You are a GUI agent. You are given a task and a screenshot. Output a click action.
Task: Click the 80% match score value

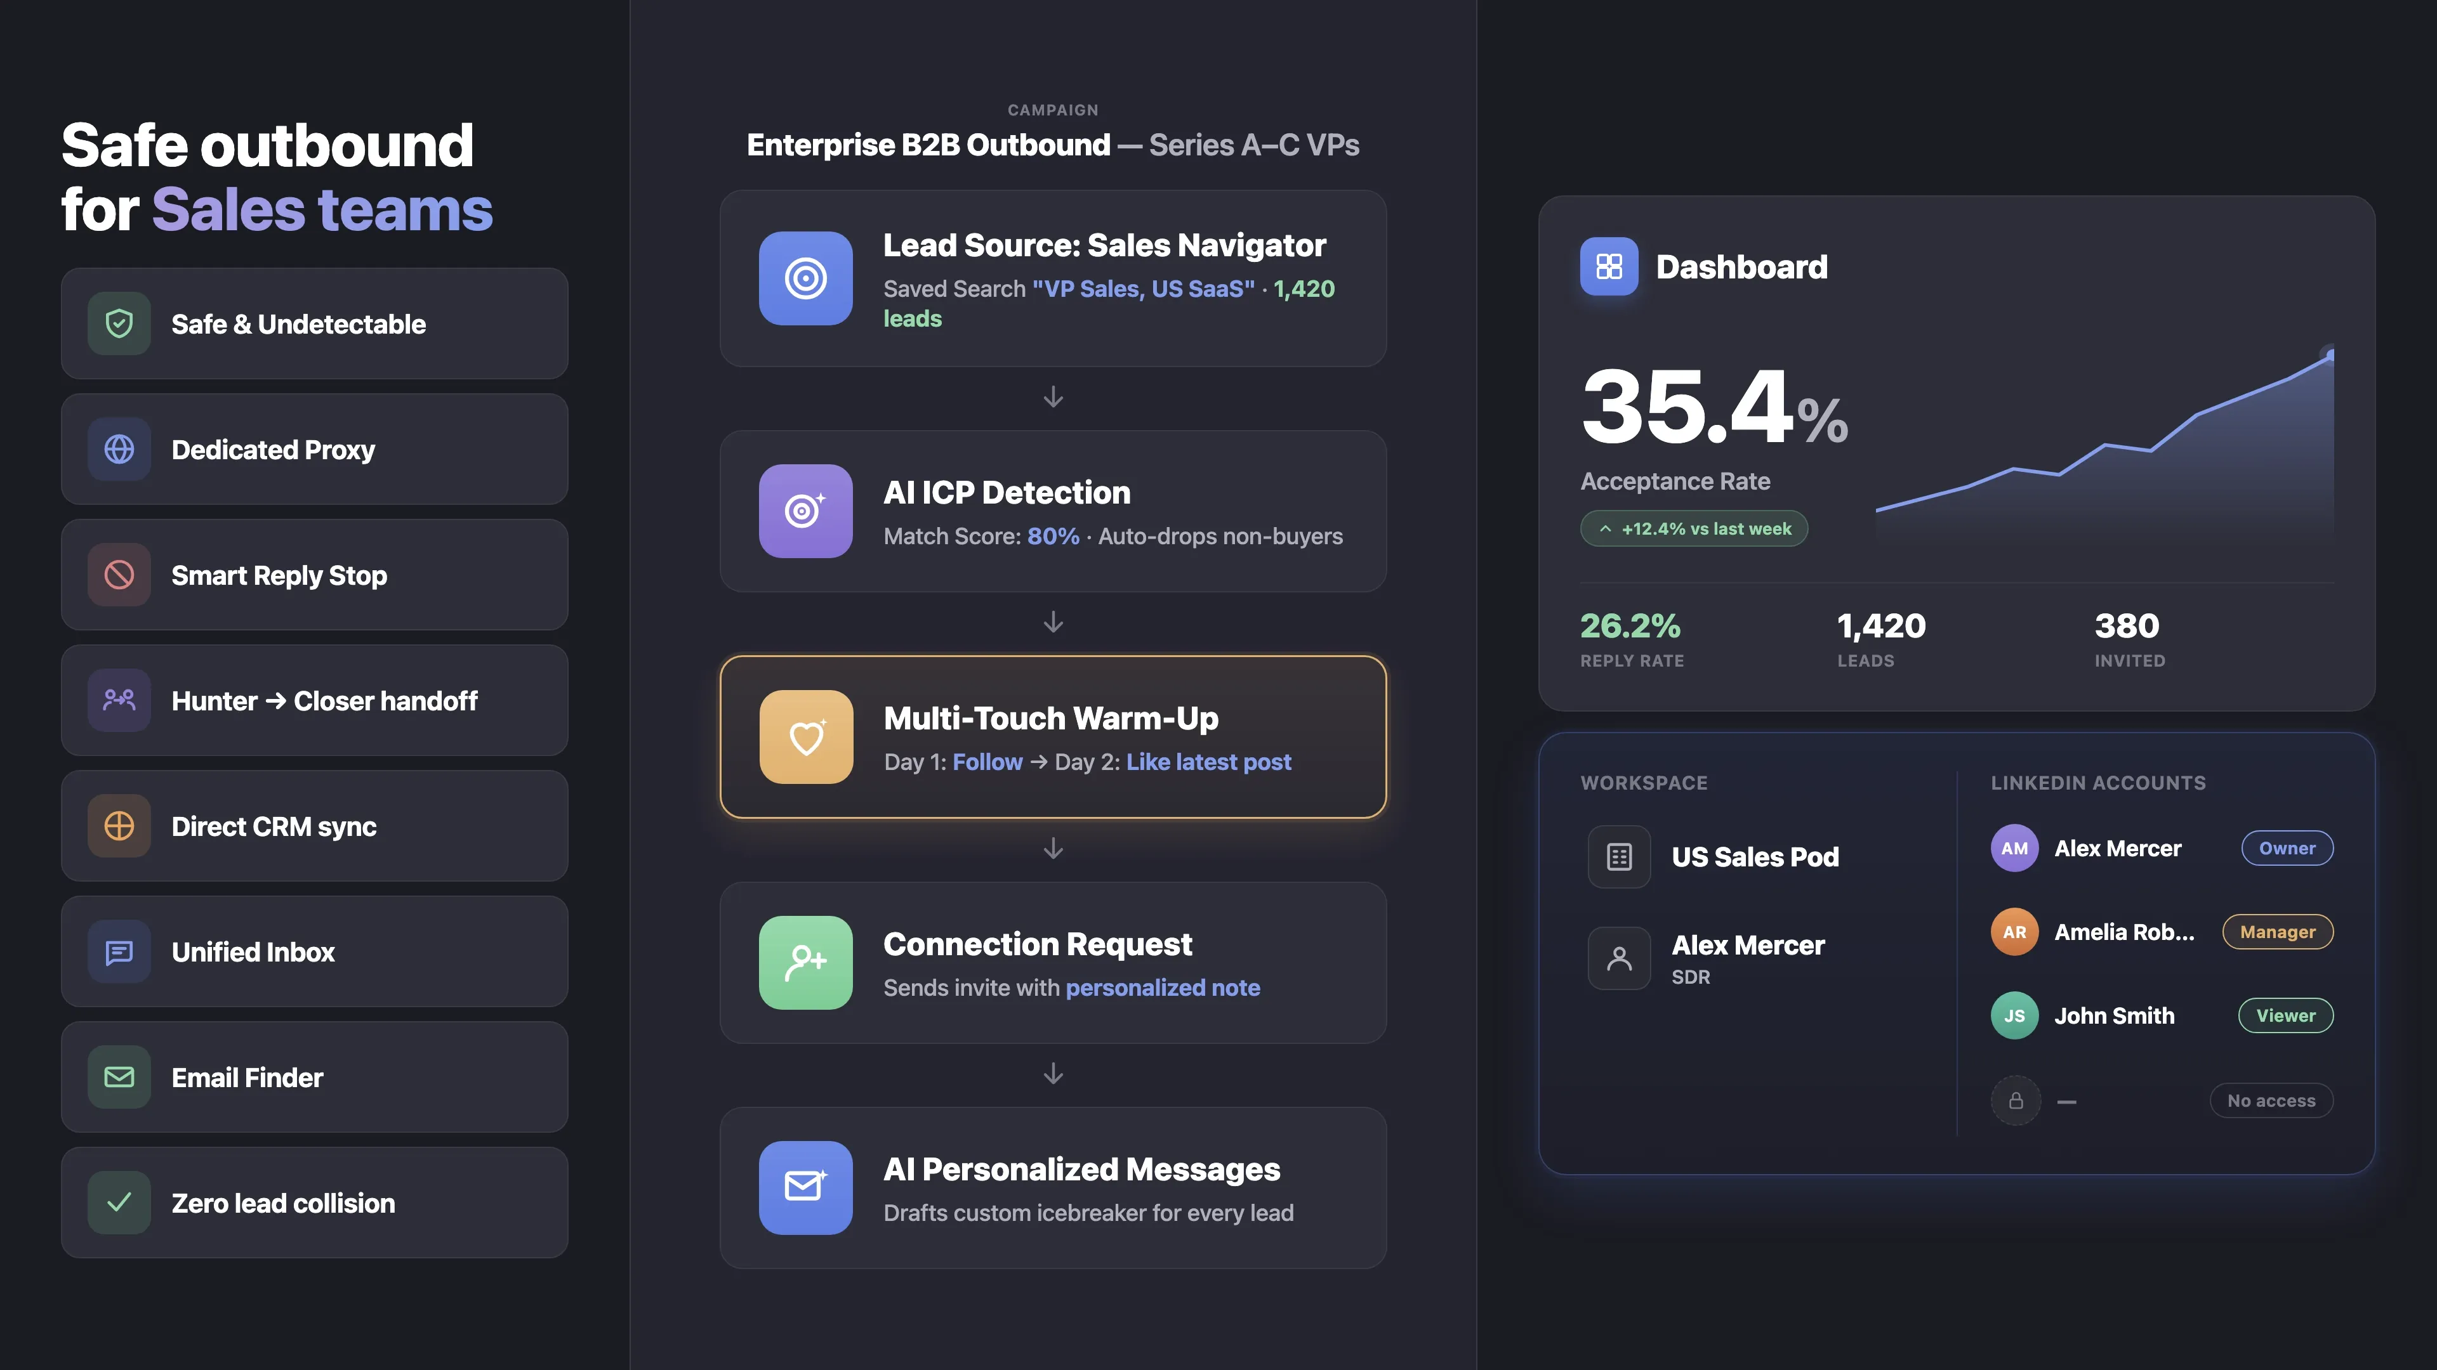coord(1053,537)
